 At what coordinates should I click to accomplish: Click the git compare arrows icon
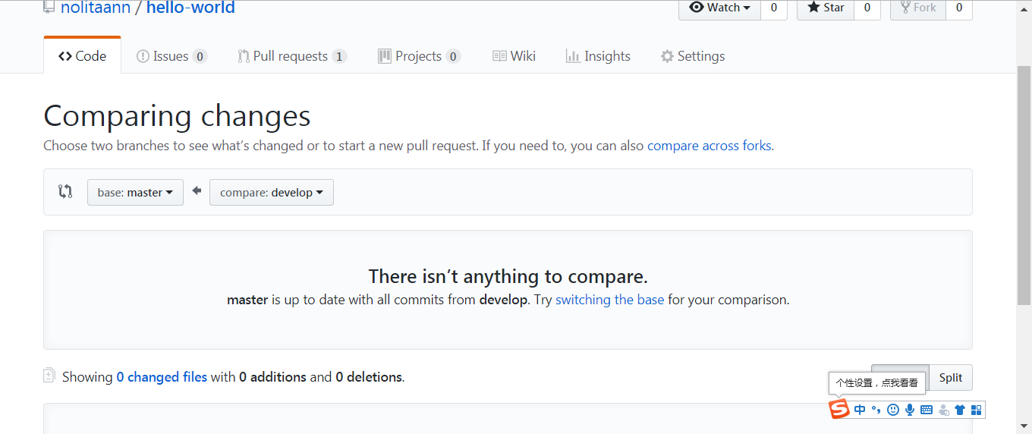click(65, 192)
